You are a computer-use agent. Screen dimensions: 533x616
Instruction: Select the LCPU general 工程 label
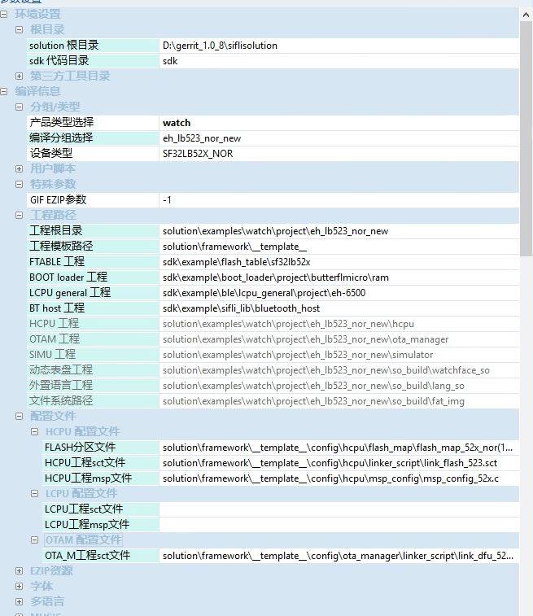point(70,293)
